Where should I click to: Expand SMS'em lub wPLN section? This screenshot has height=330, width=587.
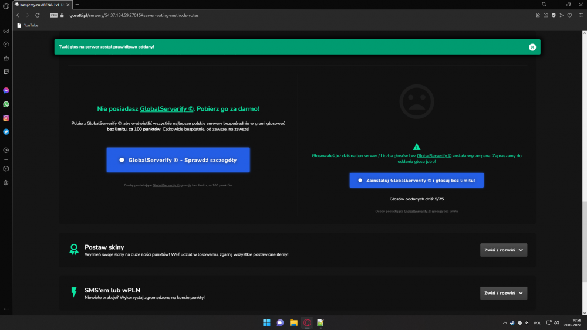(x=504, y=293)
